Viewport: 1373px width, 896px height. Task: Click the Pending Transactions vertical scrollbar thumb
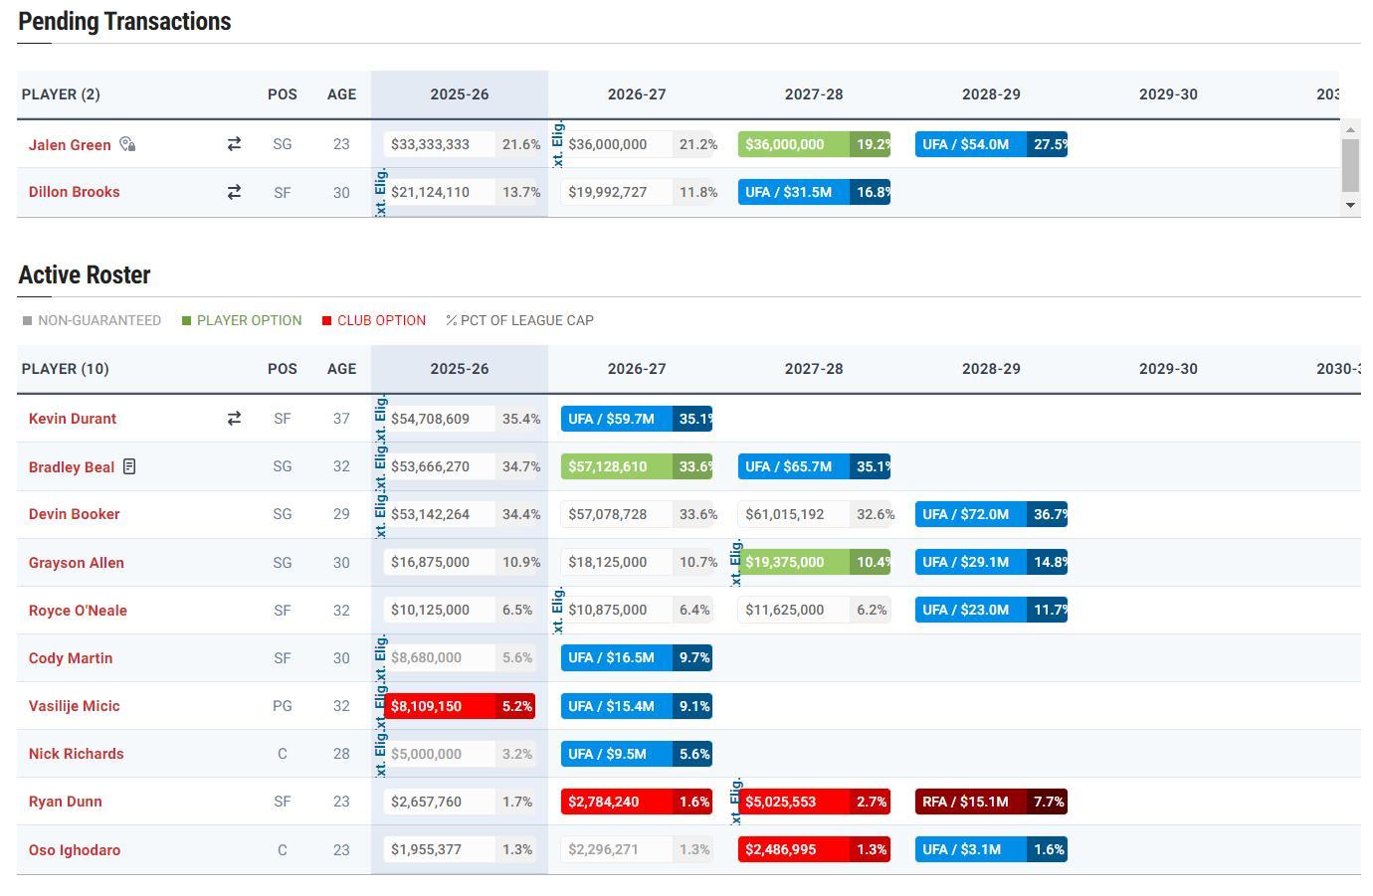(1350, 165)
